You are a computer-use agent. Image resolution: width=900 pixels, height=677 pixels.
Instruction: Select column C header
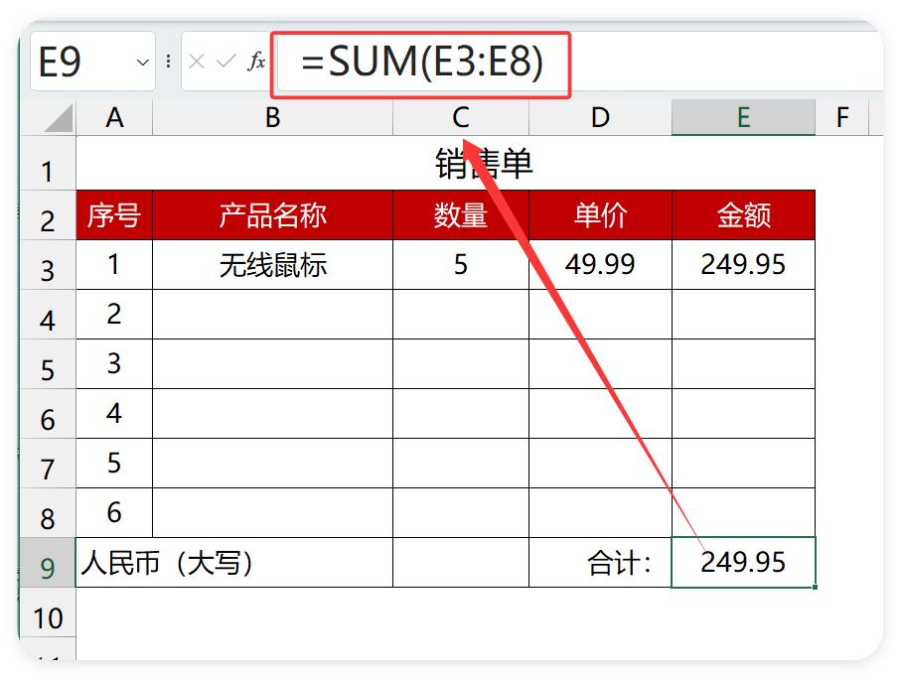[461, 117]
